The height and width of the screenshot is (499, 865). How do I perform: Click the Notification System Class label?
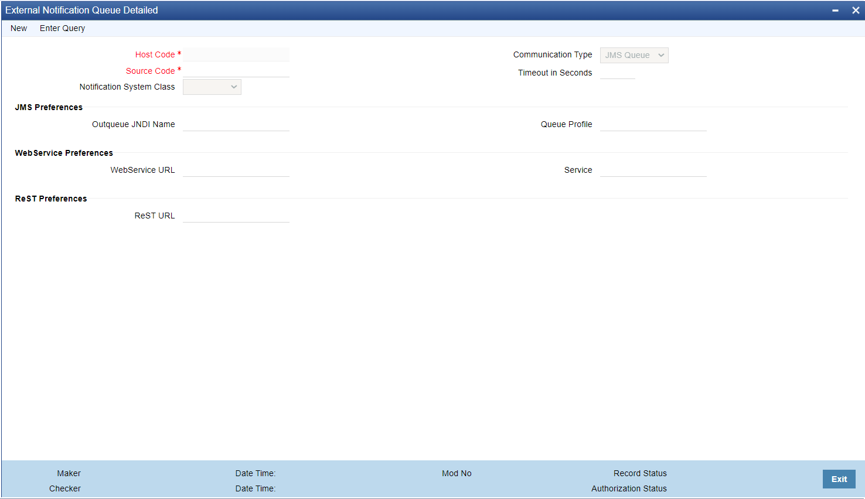[127, 87]
